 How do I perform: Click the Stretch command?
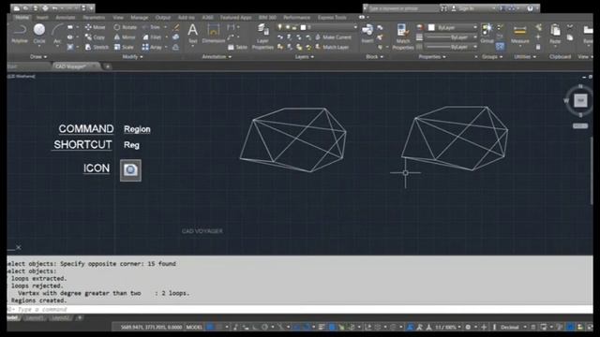[97, 47]
